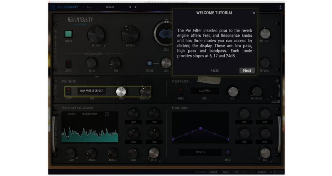The width and height of the screenshot is (332, 176).
Task: Click the Envelope Follower Delay knob
Action: pyautogui.click(x=154, y=152)
